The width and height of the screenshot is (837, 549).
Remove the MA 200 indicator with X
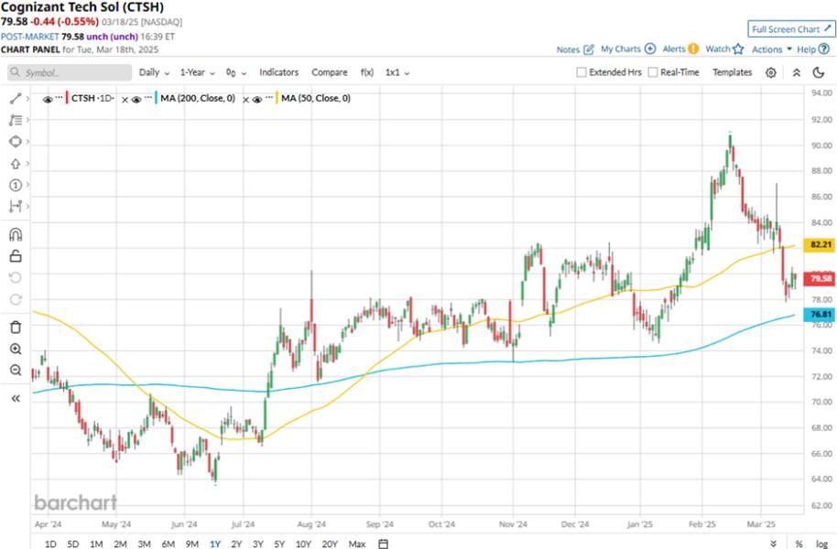[x=125, y=100]
